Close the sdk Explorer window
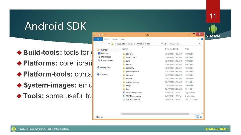The height and width of the screenshot is (135, 241). click(x=200, y=34)
